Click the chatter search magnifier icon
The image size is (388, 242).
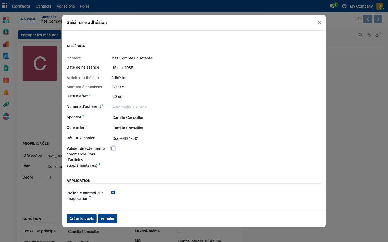click(x=361, y=35)
